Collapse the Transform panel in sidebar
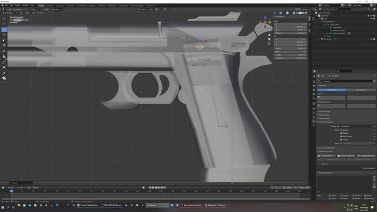The width and height of the screenshot is (377, 212). (279, 17)
